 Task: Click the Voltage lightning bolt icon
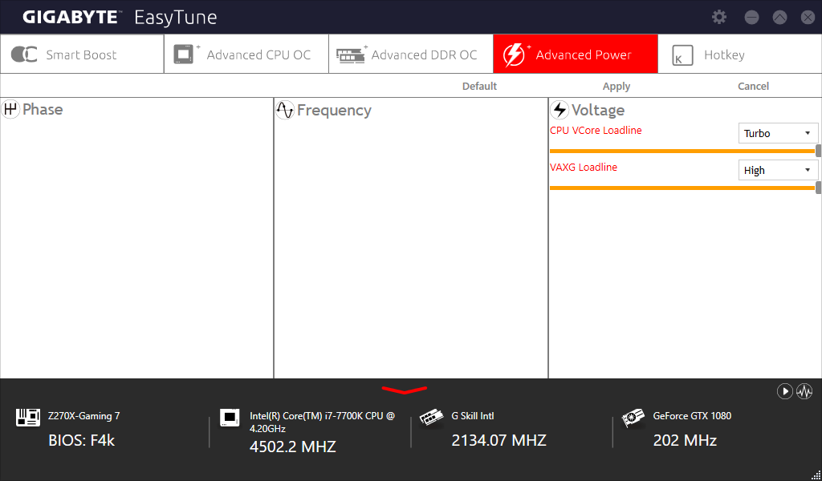pyautogui.click(x=560, y=110)
